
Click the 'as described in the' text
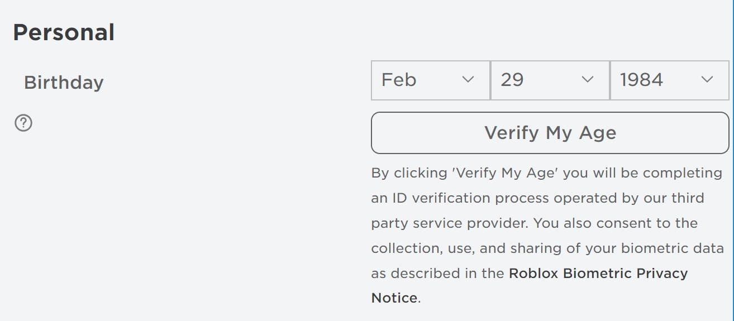(x=439, y=274)
